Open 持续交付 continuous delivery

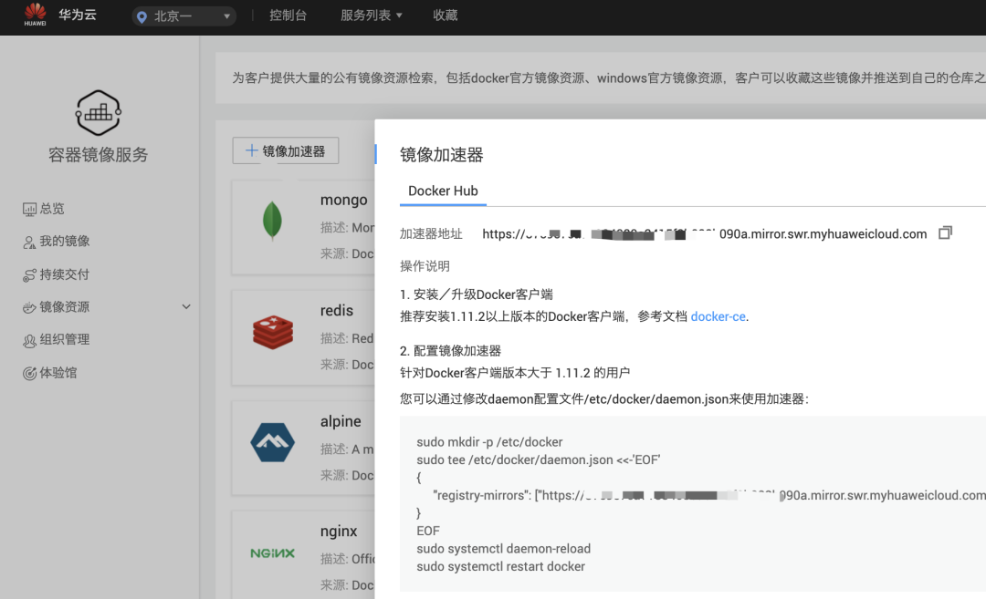tap(65, 274)
